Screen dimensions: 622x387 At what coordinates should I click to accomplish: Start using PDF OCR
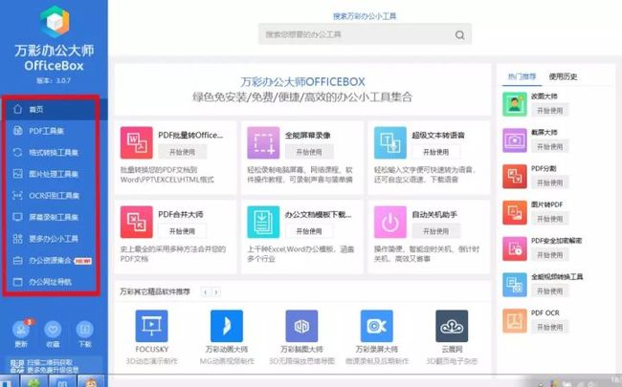[x=550, y=327]
